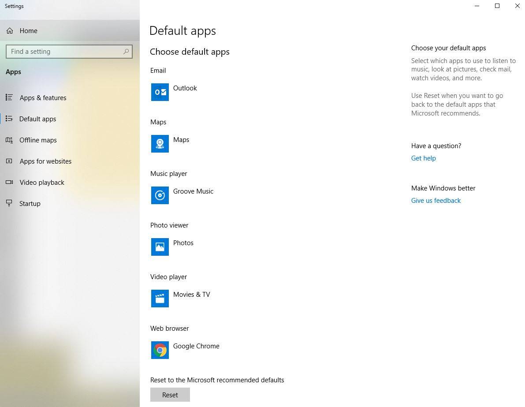Open Apps & features section

click(x=43, y=98)
